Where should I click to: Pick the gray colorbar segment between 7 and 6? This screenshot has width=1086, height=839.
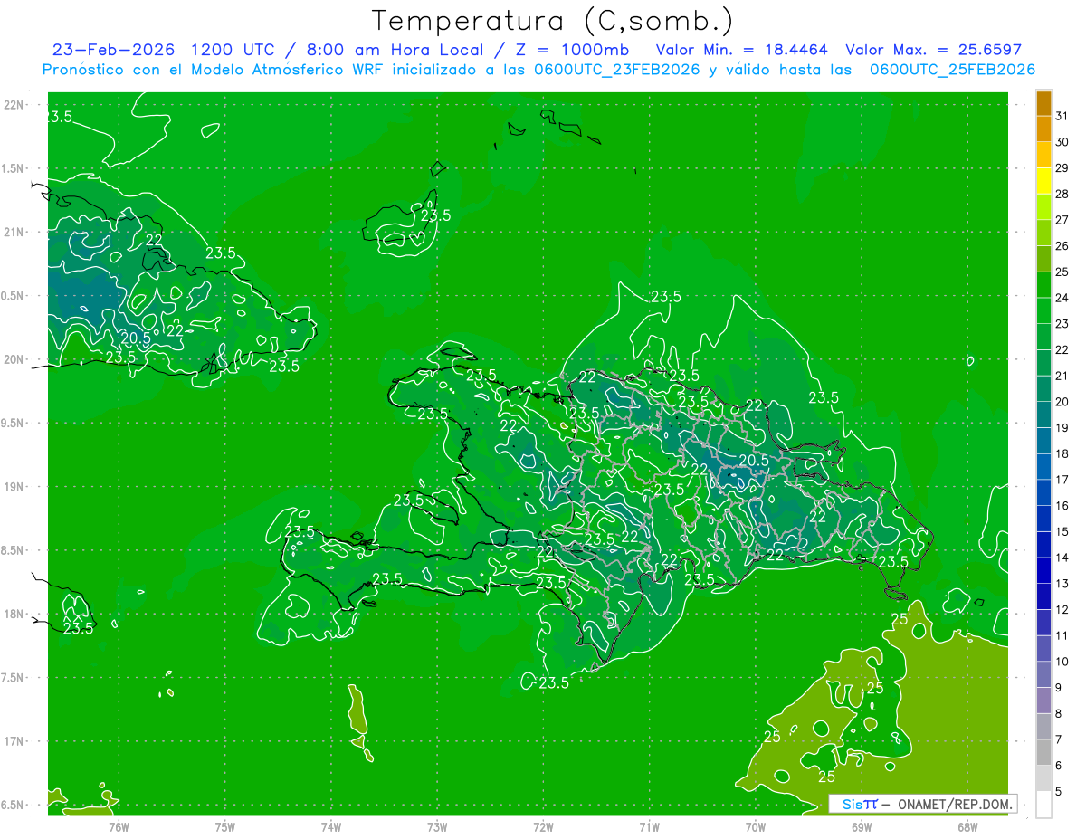click(1043, 753)
